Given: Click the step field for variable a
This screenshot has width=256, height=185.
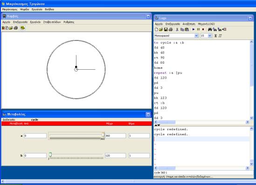Looking at the screenshot, I should click(x=139, y=136).
